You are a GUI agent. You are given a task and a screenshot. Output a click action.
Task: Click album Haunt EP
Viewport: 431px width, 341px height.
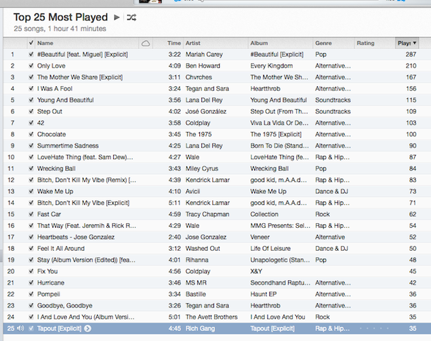click(x=264, y=294)
